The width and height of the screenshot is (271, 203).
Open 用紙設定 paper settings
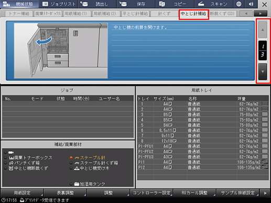click(22, 193)
